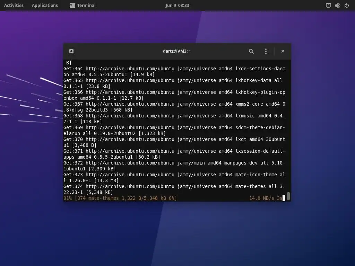Click the terminal scrollbar handle
The width and height of the screenshot is (355, 266).
[288, 196]
